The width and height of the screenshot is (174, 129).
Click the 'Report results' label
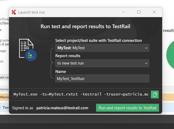68,56
